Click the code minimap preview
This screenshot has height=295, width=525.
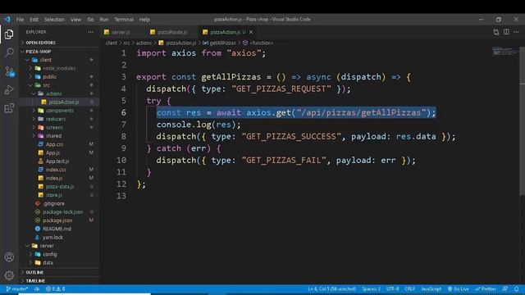(x=505, y=51)
